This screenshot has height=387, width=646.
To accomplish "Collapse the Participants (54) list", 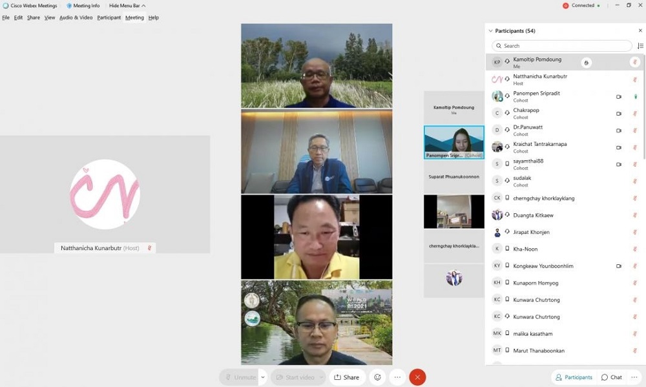I will point(490,31).
